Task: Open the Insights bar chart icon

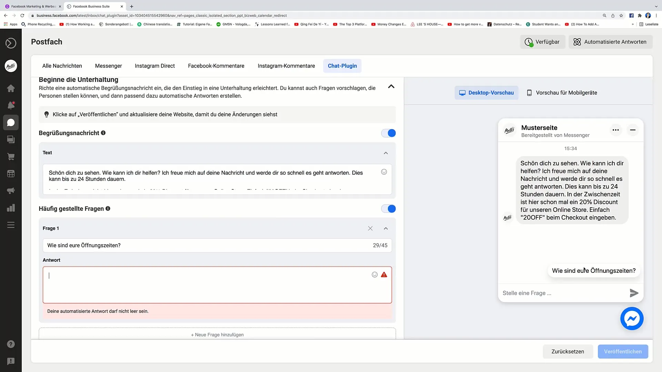Action: (11, 208)
